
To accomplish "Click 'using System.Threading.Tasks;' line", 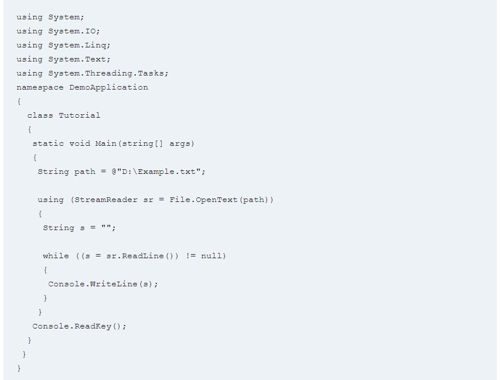I will 93,73.
